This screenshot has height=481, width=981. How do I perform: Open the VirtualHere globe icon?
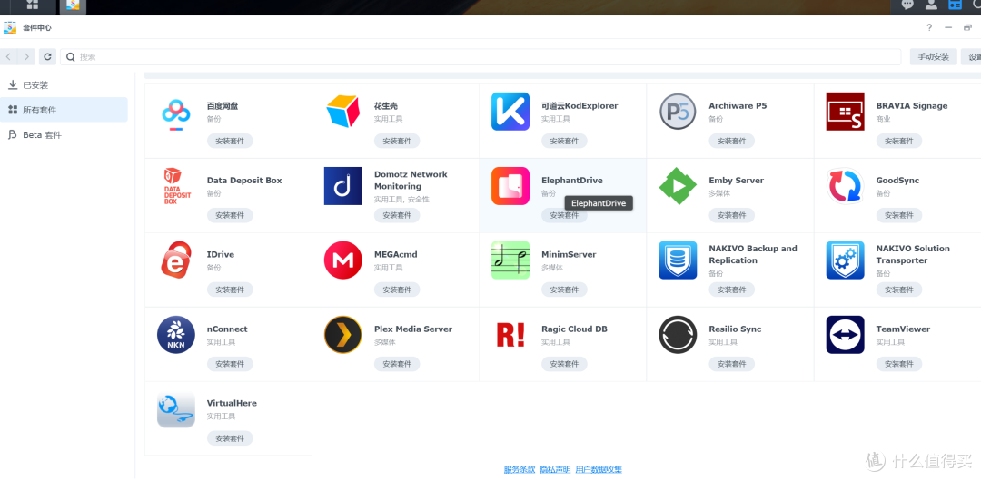(176, 409)
